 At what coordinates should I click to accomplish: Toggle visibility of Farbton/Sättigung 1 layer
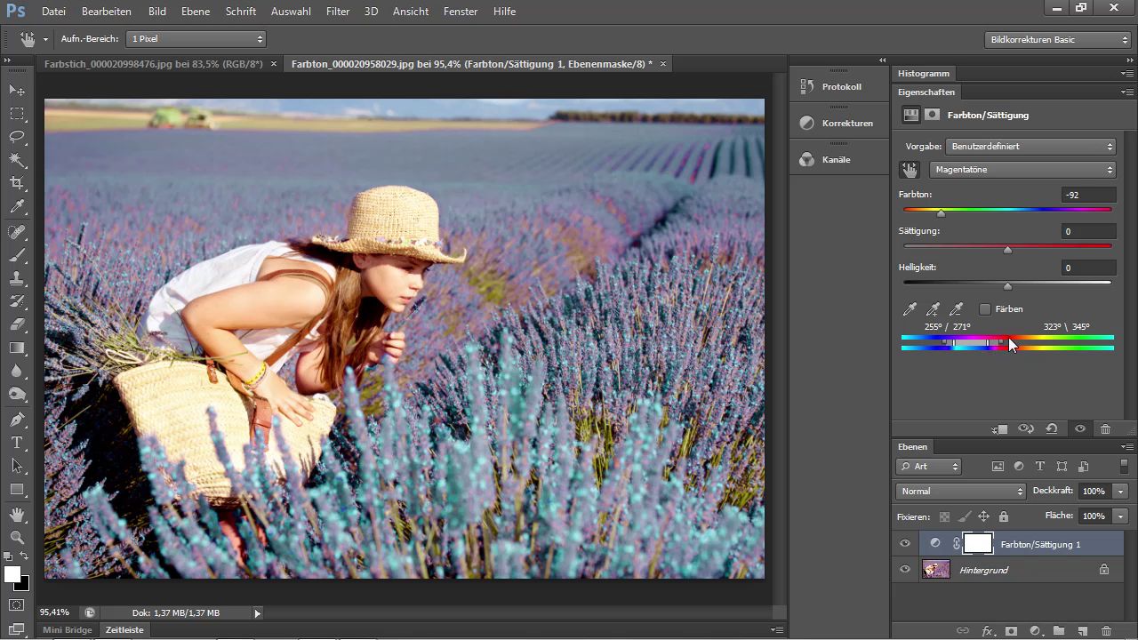[905, 544]
